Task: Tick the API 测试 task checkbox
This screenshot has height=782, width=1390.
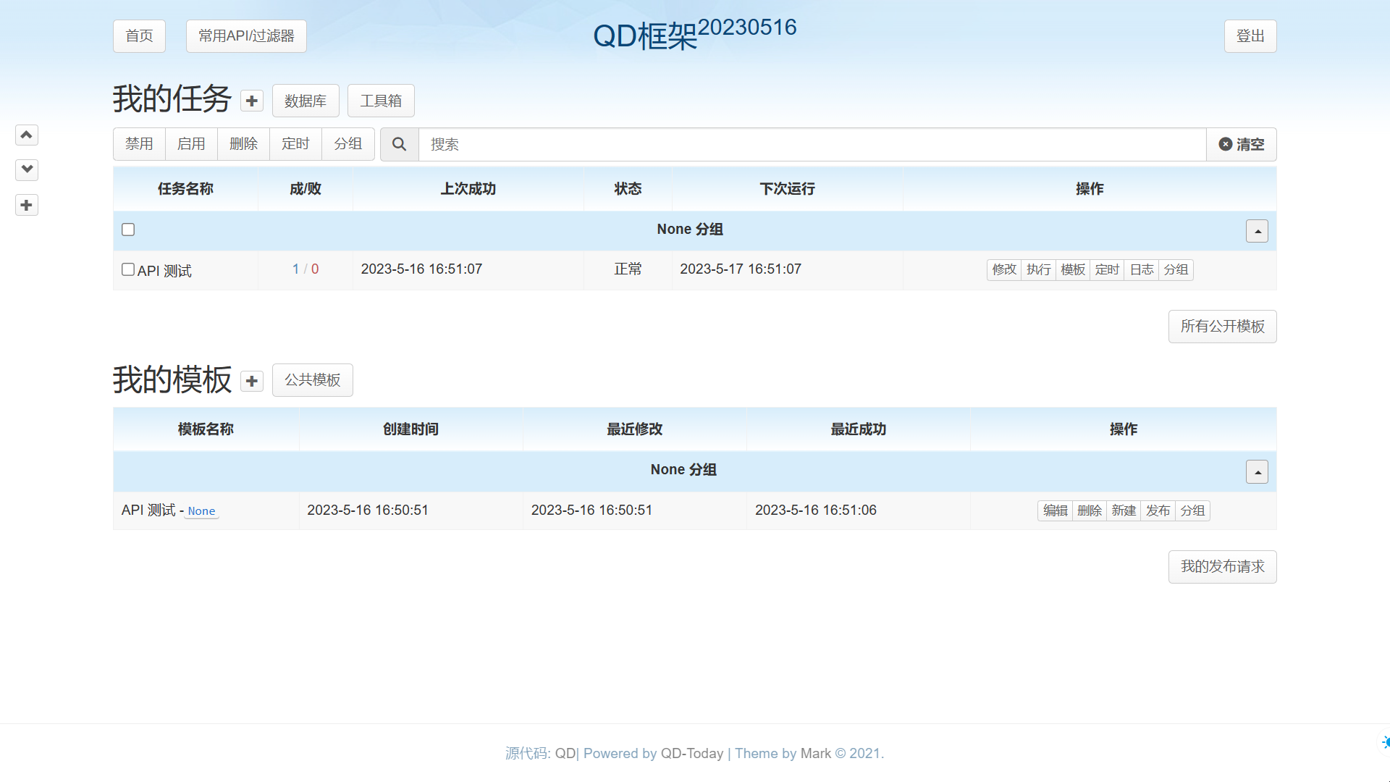Action: 128,269
